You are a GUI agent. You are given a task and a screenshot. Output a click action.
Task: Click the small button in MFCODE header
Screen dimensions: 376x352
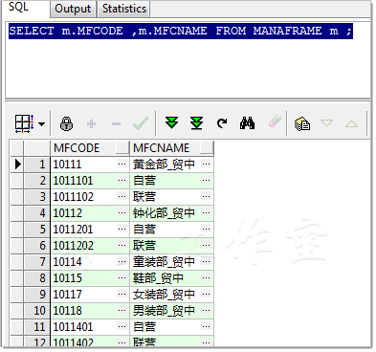point(122,147)
